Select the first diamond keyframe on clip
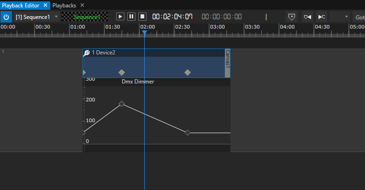This screenshot has width=365, height=190. point(122,72)
